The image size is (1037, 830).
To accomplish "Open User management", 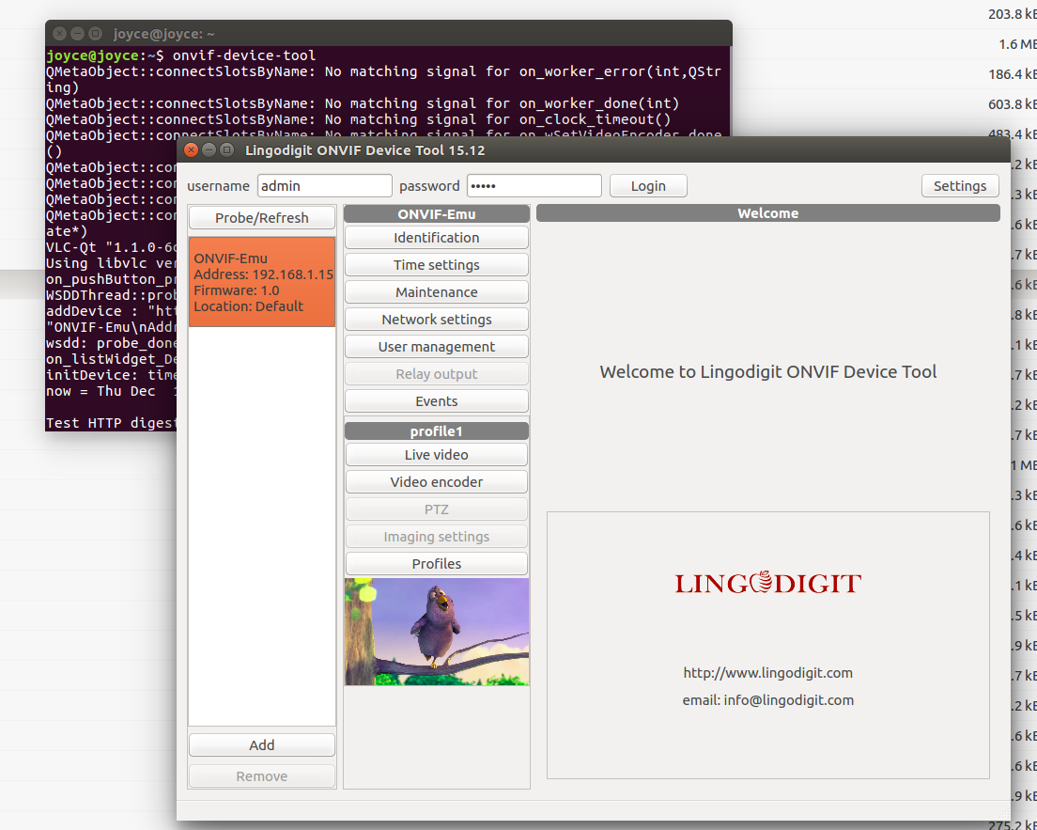I will pos(437,346).
